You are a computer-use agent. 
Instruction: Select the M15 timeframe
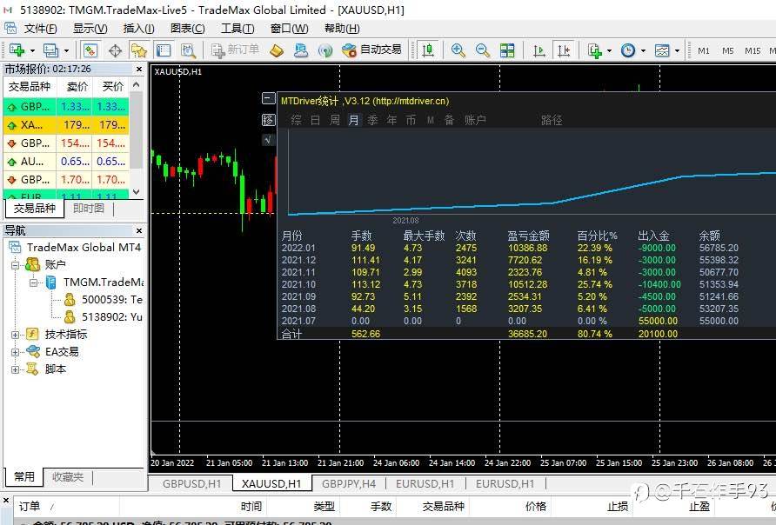click(x=753, y=50)
